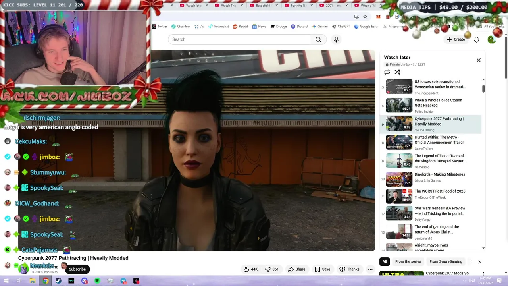This screenshot has height=286, width=508.
Task: Open Windows Start menu
Action: pos(6,281)
